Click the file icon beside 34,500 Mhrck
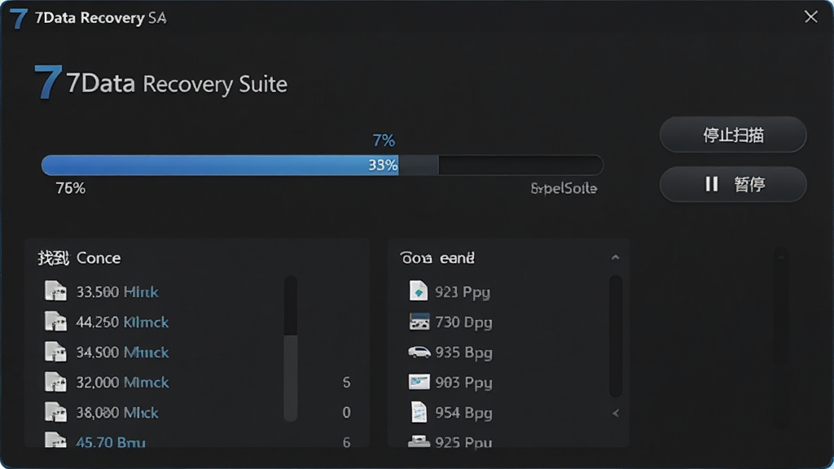This screenshot has width=834, height=469. tap(55, 352)
